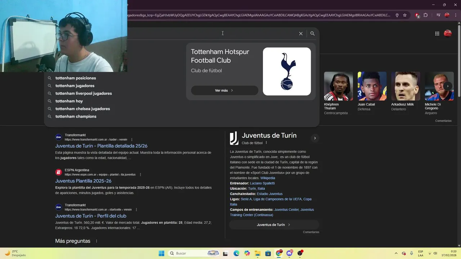Open the 'Liga de Campeones de la UEFA' link
This screenshot has width=461, height=259.
click(x=277, y=199)
